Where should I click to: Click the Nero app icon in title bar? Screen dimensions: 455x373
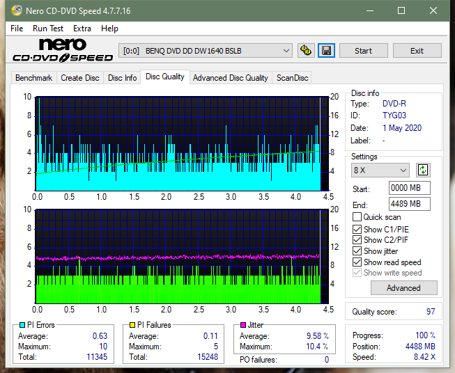click(x=17, y=10)
